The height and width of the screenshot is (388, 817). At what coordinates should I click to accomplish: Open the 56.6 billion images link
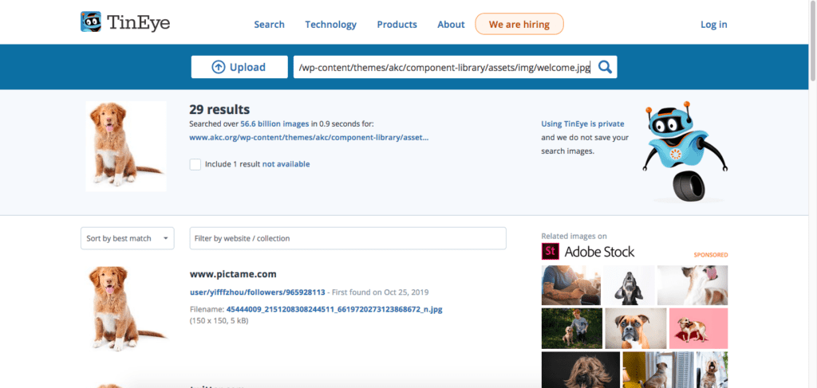(274, 123)
